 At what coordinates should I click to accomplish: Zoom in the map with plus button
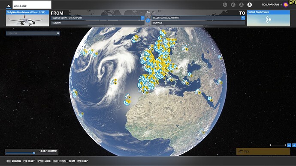(294, 145)
